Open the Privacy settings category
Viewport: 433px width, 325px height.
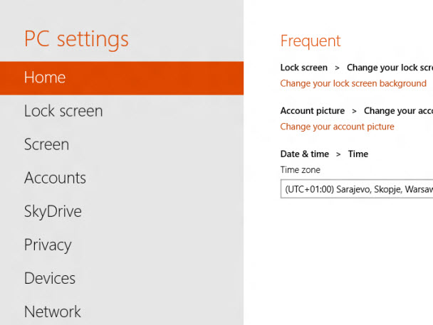coord(48,245)
